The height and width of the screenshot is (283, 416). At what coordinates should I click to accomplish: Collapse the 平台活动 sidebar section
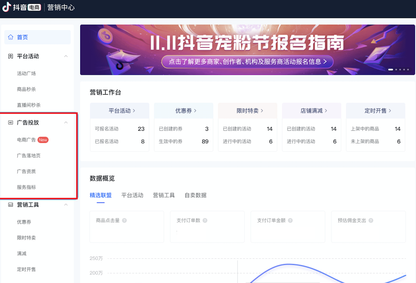click(66, 56)
